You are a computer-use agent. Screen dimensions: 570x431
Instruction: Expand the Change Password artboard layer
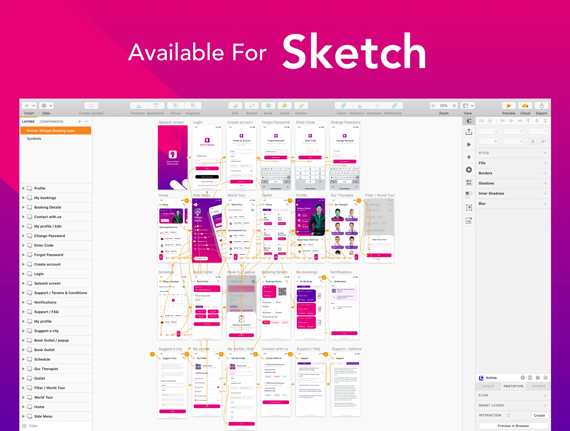pyautogui.click(x=23, y=236)
